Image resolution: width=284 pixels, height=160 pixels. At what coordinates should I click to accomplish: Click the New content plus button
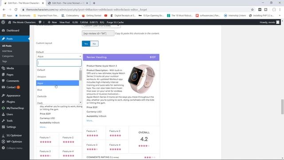[52, 22]
